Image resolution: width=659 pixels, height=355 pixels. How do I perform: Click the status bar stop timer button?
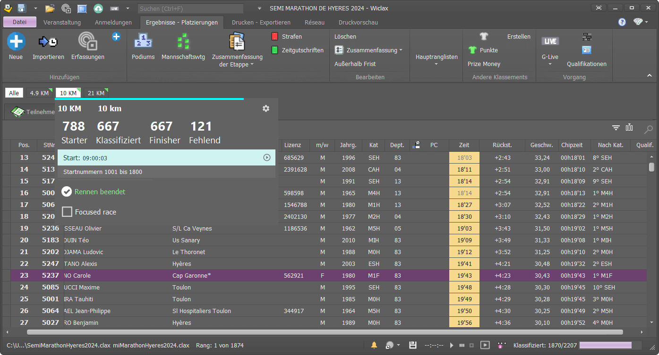point(471,346)
